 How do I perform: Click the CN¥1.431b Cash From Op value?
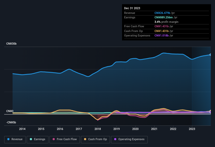coord(162,31)
